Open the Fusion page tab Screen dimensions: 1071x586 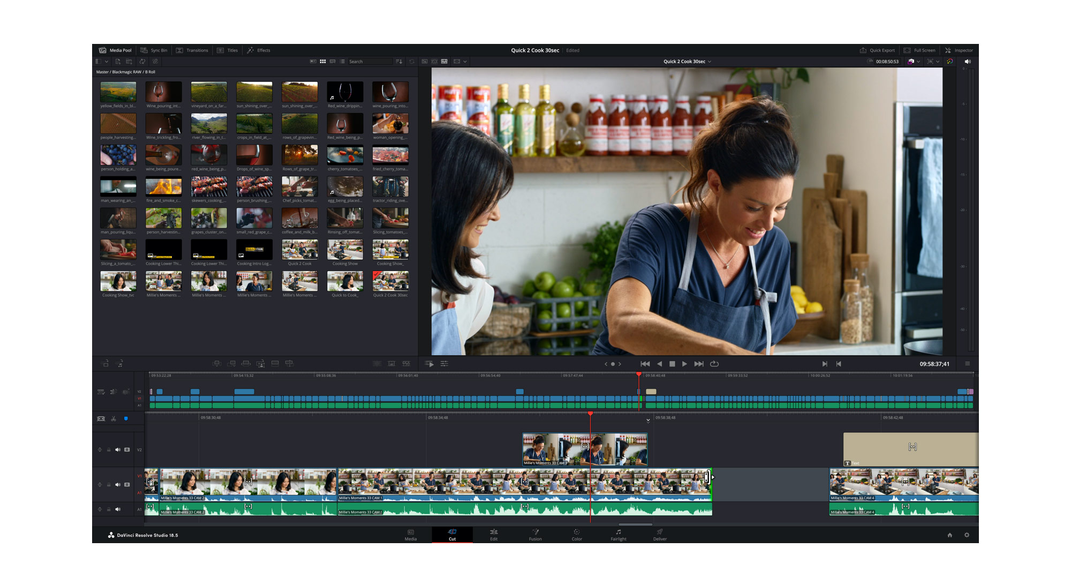tap(535, 535)
